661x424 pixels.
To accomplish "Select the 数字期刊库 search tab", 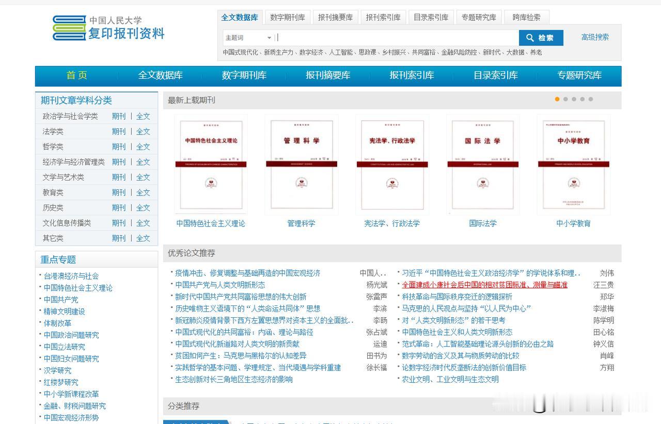I will tap(288, 17).
